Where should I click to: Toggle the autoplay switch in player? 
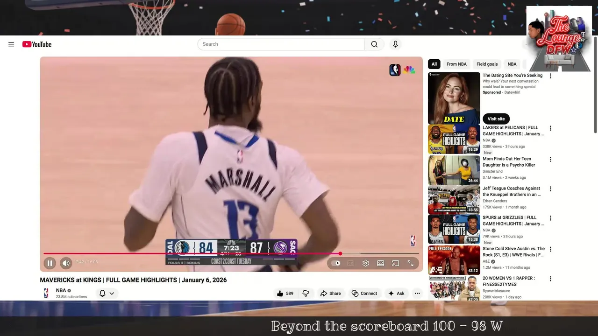coord(336,263)
